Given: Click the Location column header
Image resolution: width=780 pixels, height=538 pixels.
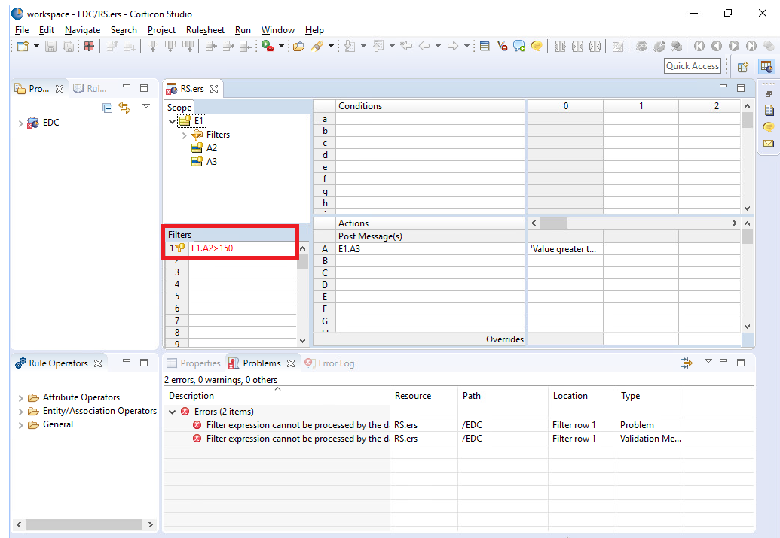Looking at the screenshot, I should [582, 396].
